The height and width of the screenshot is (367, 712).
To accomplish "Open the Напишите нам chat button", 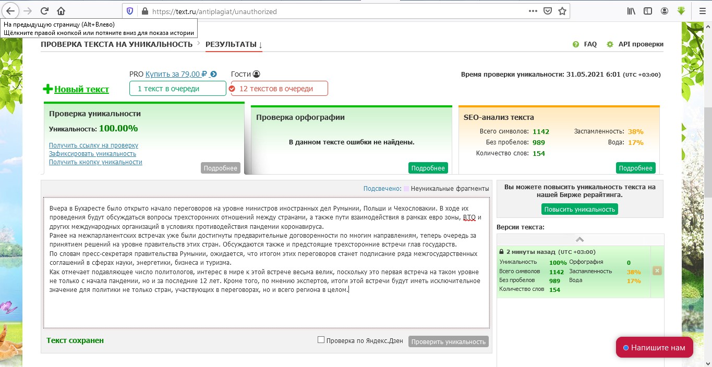I will coord(655,348).
